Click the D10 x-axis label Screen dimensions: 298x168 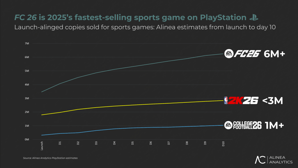(x=223, y=144)
